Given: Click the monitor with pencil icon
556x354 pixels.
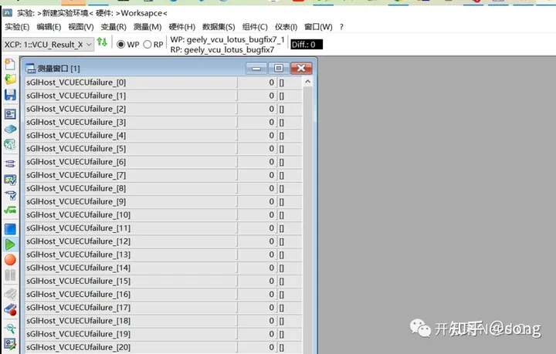Looking at the screenshot, I should tap(10, 343).
